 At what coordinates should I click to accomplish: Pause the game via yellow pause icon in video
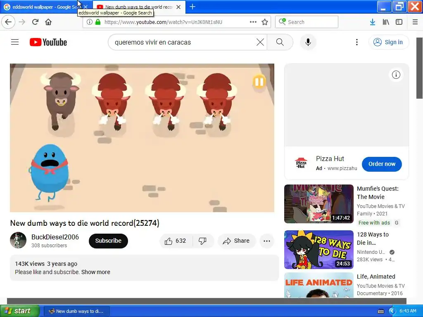(x=259, y=82)
